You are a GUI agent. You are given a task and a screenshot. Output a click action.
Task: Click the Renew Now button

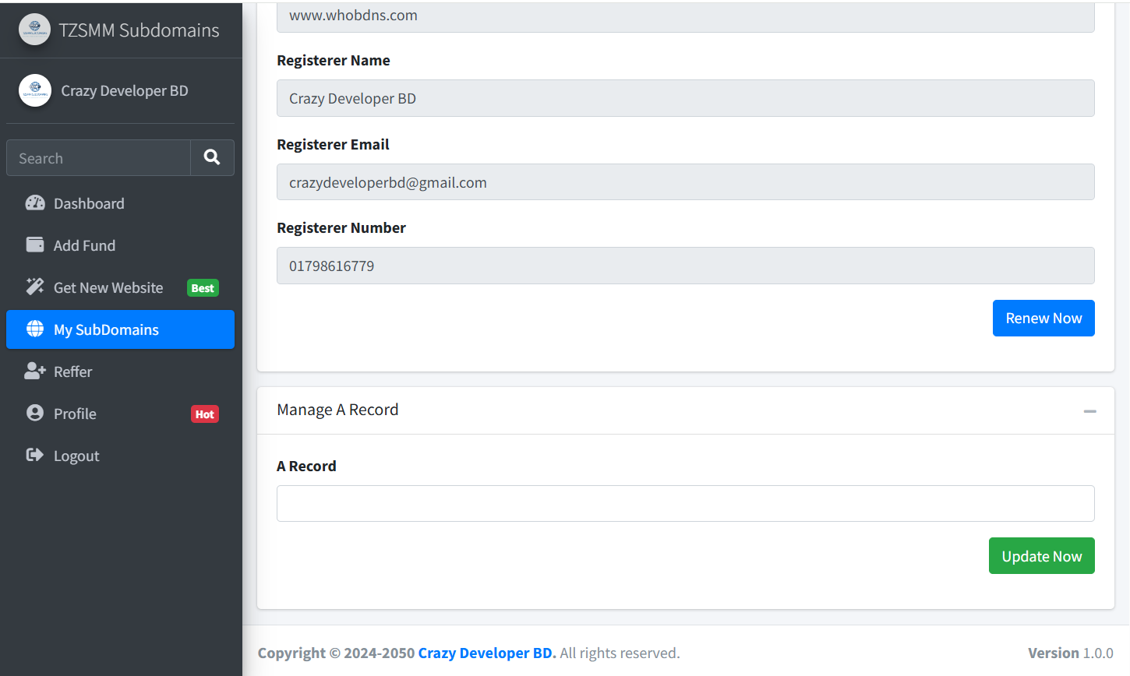click(x=1043, y=318)
